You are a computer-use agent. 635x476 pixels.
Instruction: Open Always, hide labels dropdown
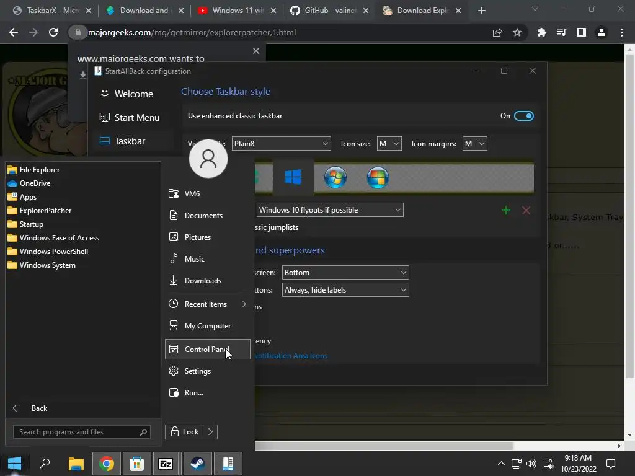point(345,290)
